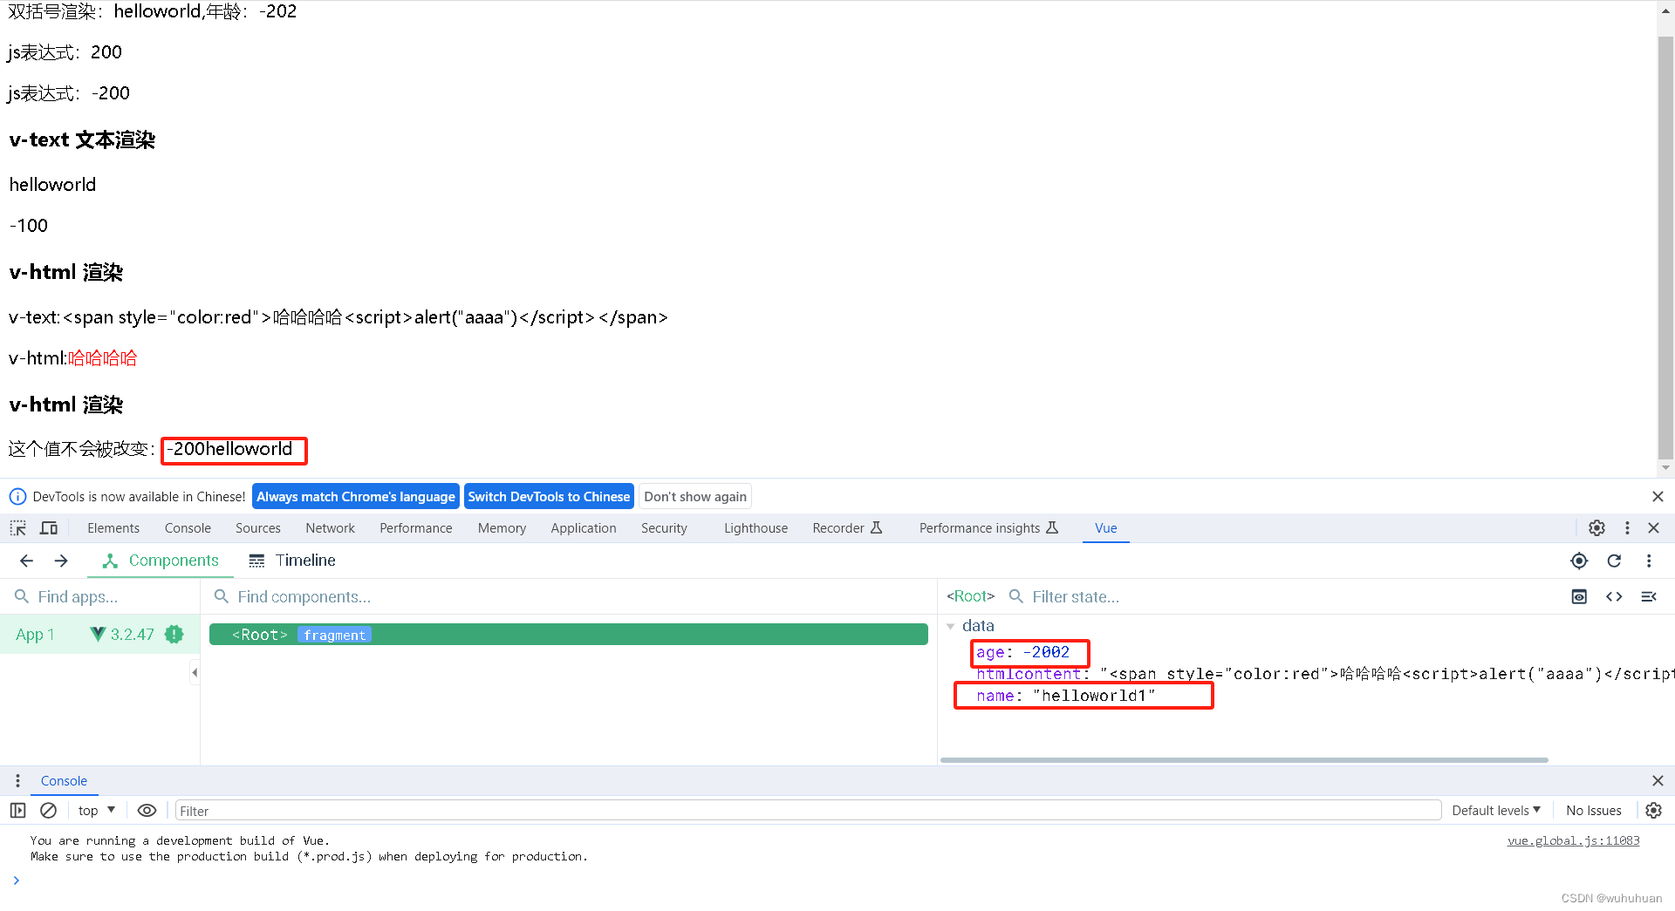The height and width of the screenshot is (911, 1675).
Task: Toggle the device toolbar icon
Action: 49,527
